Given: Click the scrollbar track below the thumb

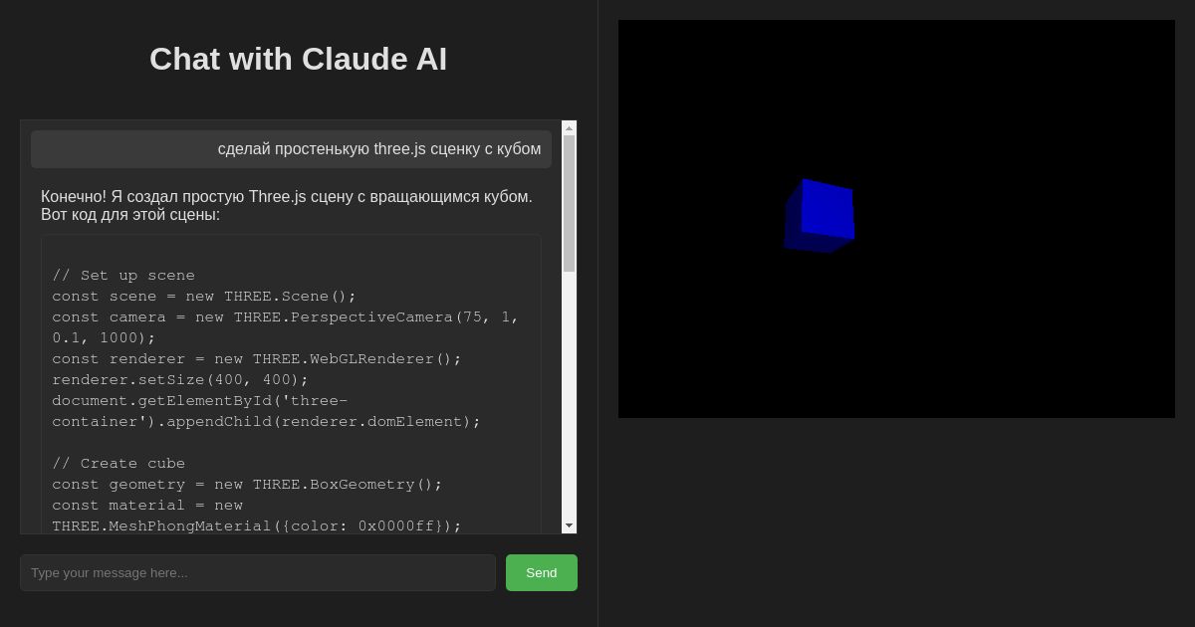Looking at the screenshot, I should pyautogui.click(x=568, y=398).
